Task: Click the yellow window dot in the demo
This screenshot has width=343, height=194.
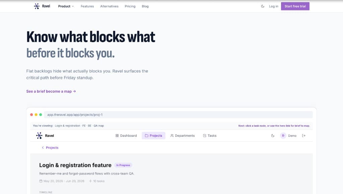Action: pos(36,115)
